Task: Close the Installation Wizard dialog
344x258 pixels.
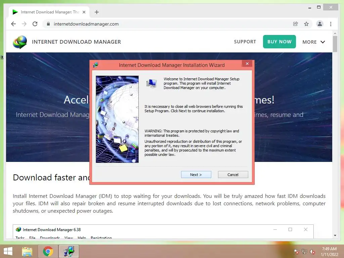Action: click(x=247, y=63)
